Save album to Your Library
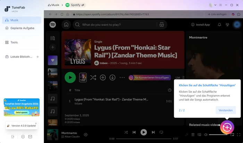The width and height of the screenshot is (243, 143). pos(103,77)
